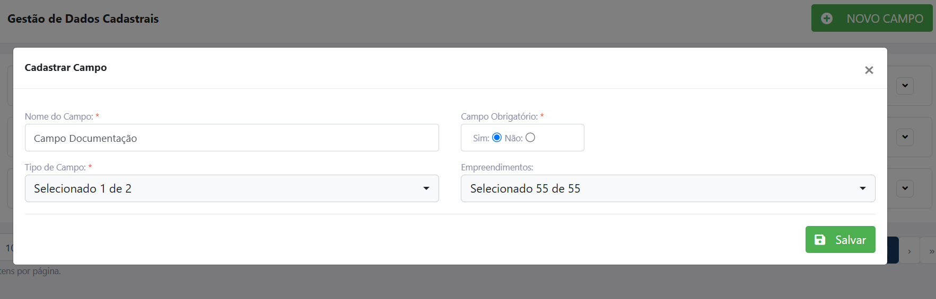936x299 pixels.
Task: Click the caret arrow in Tipo de Campo
Action: 426,189
